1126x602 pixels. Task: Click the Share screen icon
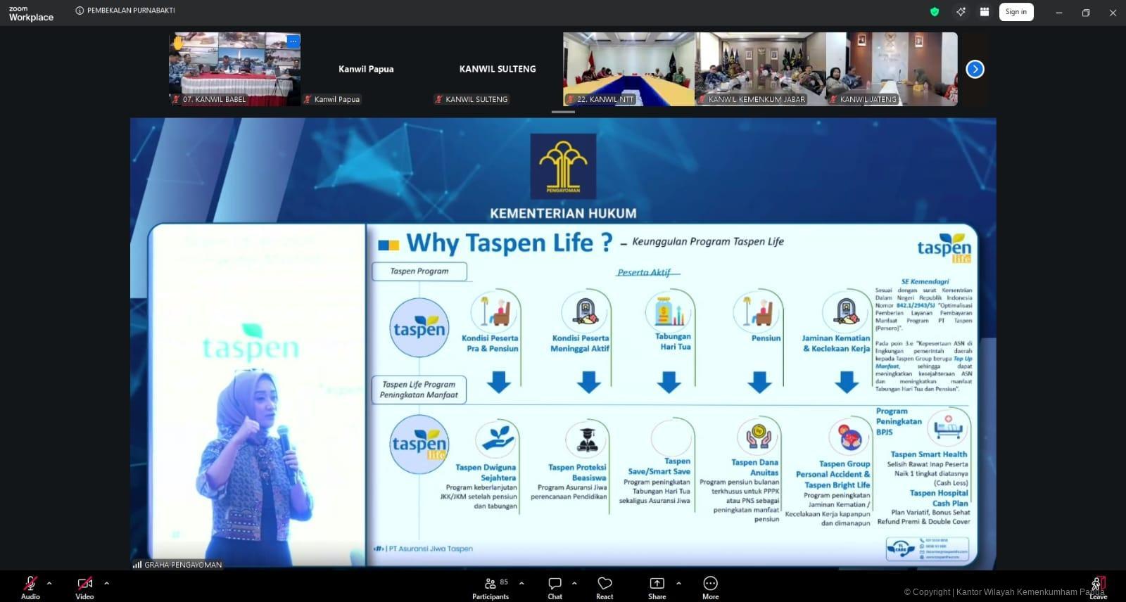point(657,588)
